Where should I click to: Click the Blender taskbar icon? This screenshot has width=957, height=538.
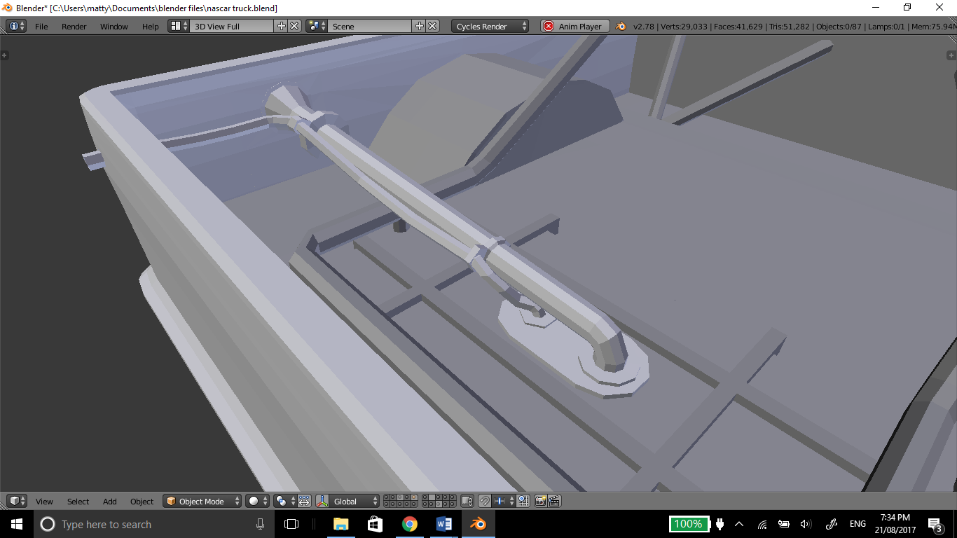(x=478, y=524)
